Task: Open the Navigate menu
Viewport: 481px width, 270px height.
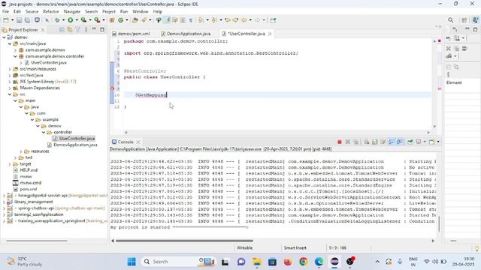Action: click(72, 12)
